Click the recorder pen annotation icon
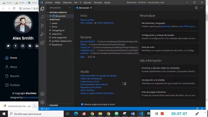208x117 pixels. (x=197, y=114)
